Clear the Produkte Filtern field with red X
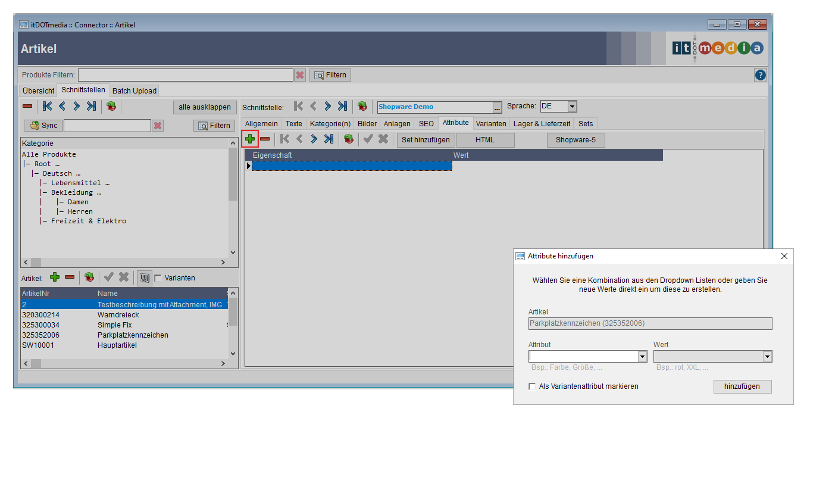 pos(300,75)
